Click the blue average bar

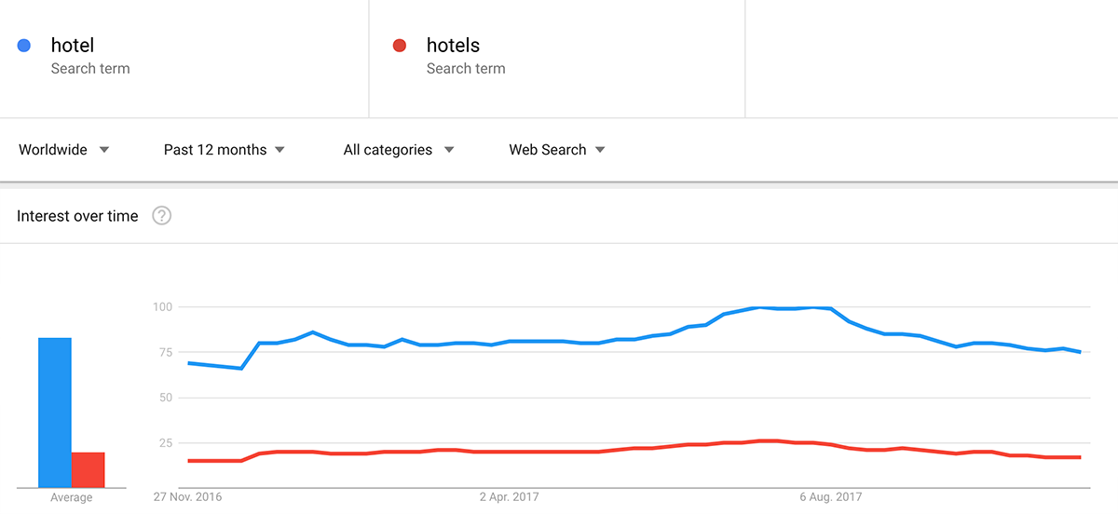(x=55, y=413)
